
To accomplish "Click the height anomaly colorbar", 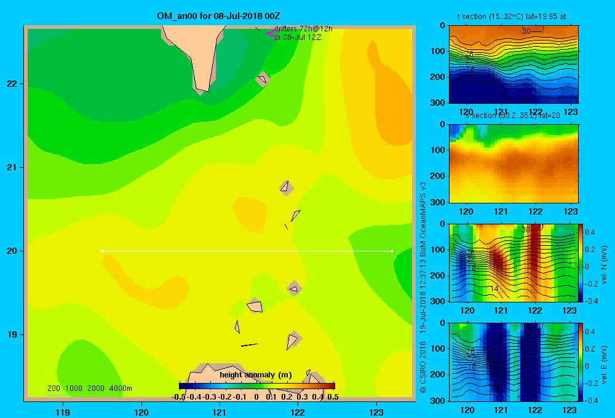I will 257,386.
